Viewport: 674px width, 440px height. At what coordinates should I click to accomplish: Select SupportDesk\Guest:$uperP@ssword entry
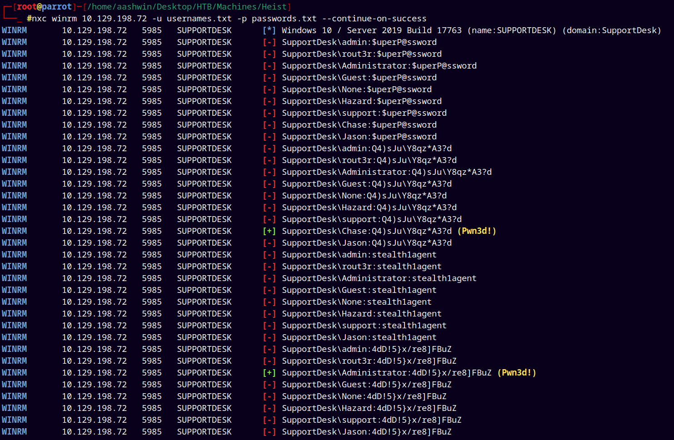(359, 78)
